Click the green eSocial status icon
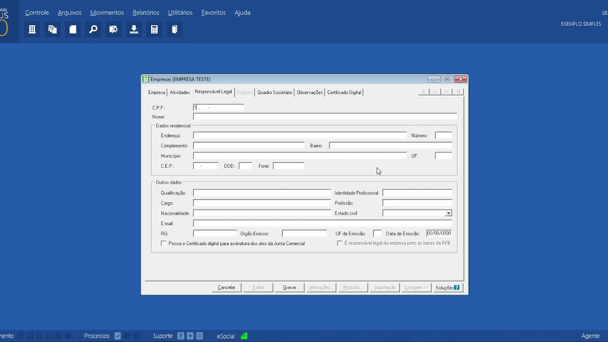 tap(244, 336)
